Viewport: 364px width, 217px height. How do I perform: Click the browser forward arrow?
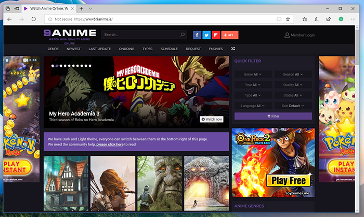click(21, 19)
